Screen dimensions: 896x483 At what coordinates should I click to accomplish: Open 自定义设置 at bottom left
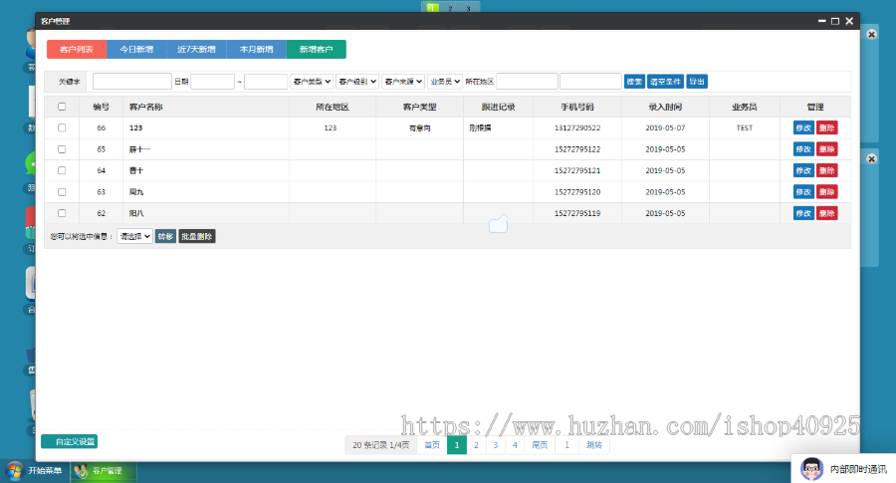tap(70, 441)
